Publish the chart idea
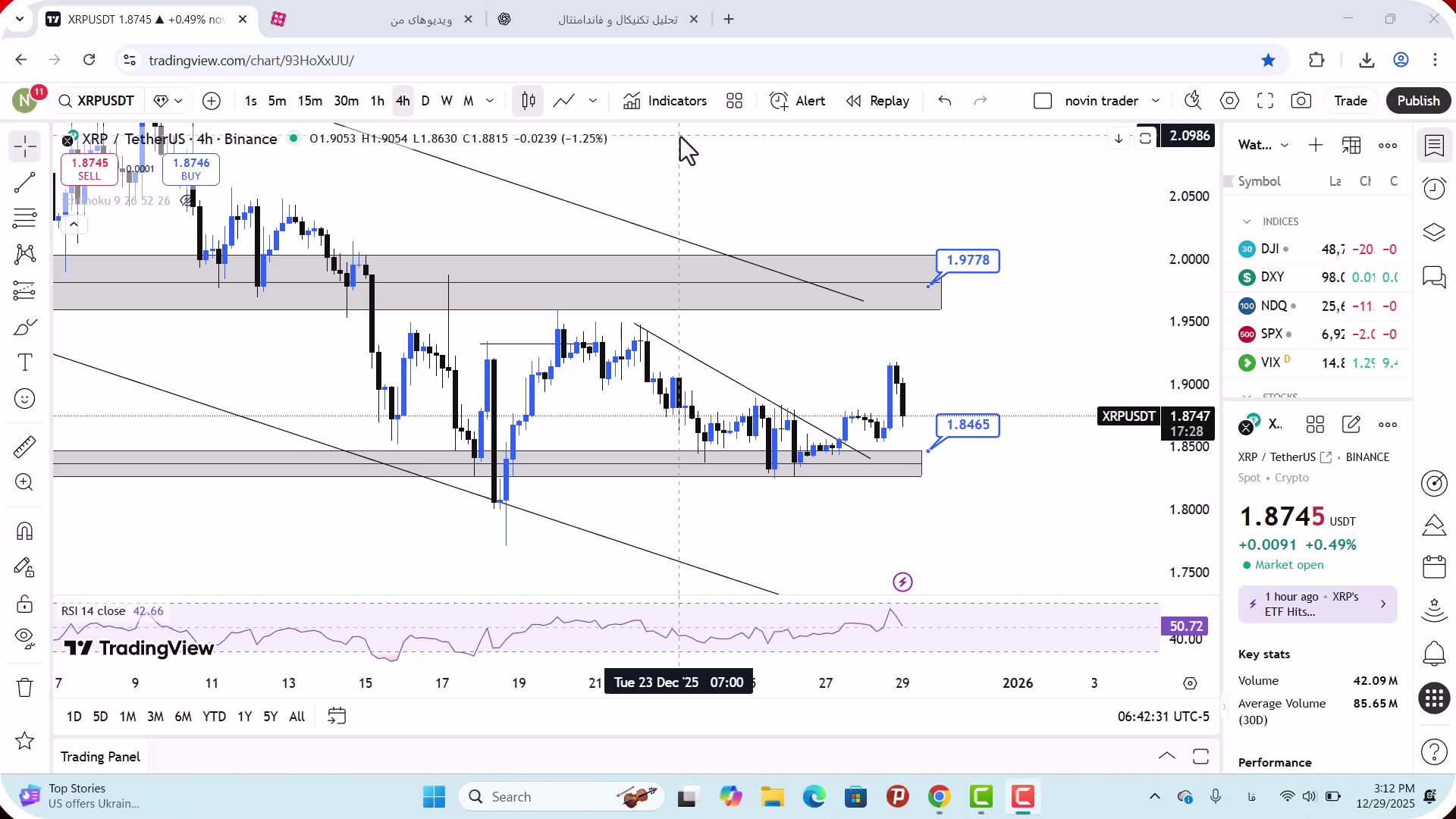This screenshot has height=819, width=1456. [x=1418, y=101]
